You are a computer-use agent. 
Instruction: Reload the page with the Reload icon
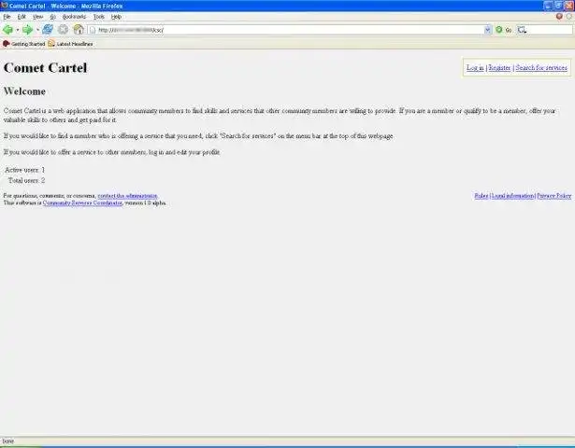pos(48,29)
